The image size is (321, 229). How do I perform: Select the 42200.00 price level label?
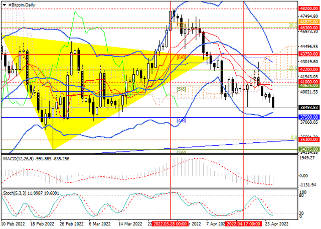(309, 70)
